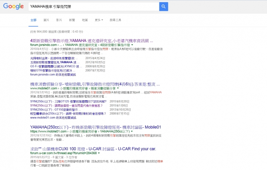Click date text 2015年8月20日
The width and height of the screenshot is (267, 170).
119,101
